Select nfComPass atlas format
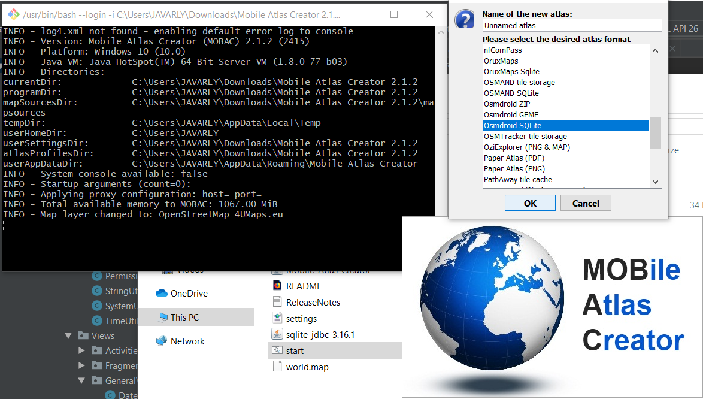The image size is (703, 399). (x=566, y=50)
